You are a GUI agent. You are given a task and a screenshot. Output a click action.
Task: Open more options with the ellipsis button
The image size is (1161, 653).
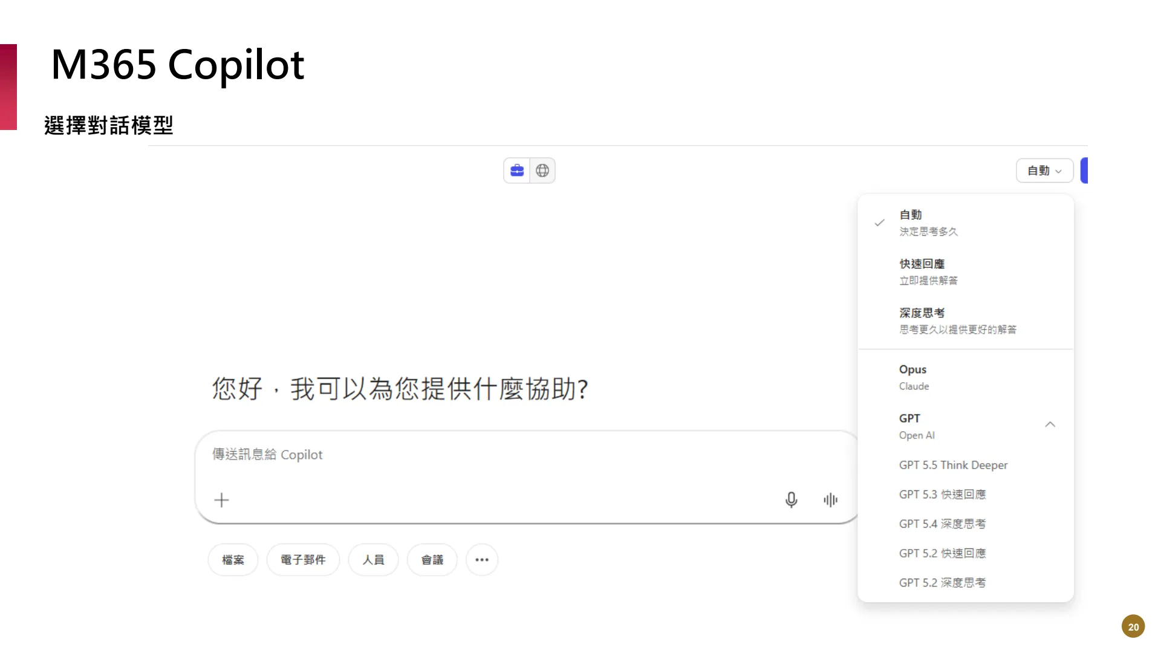482,560
